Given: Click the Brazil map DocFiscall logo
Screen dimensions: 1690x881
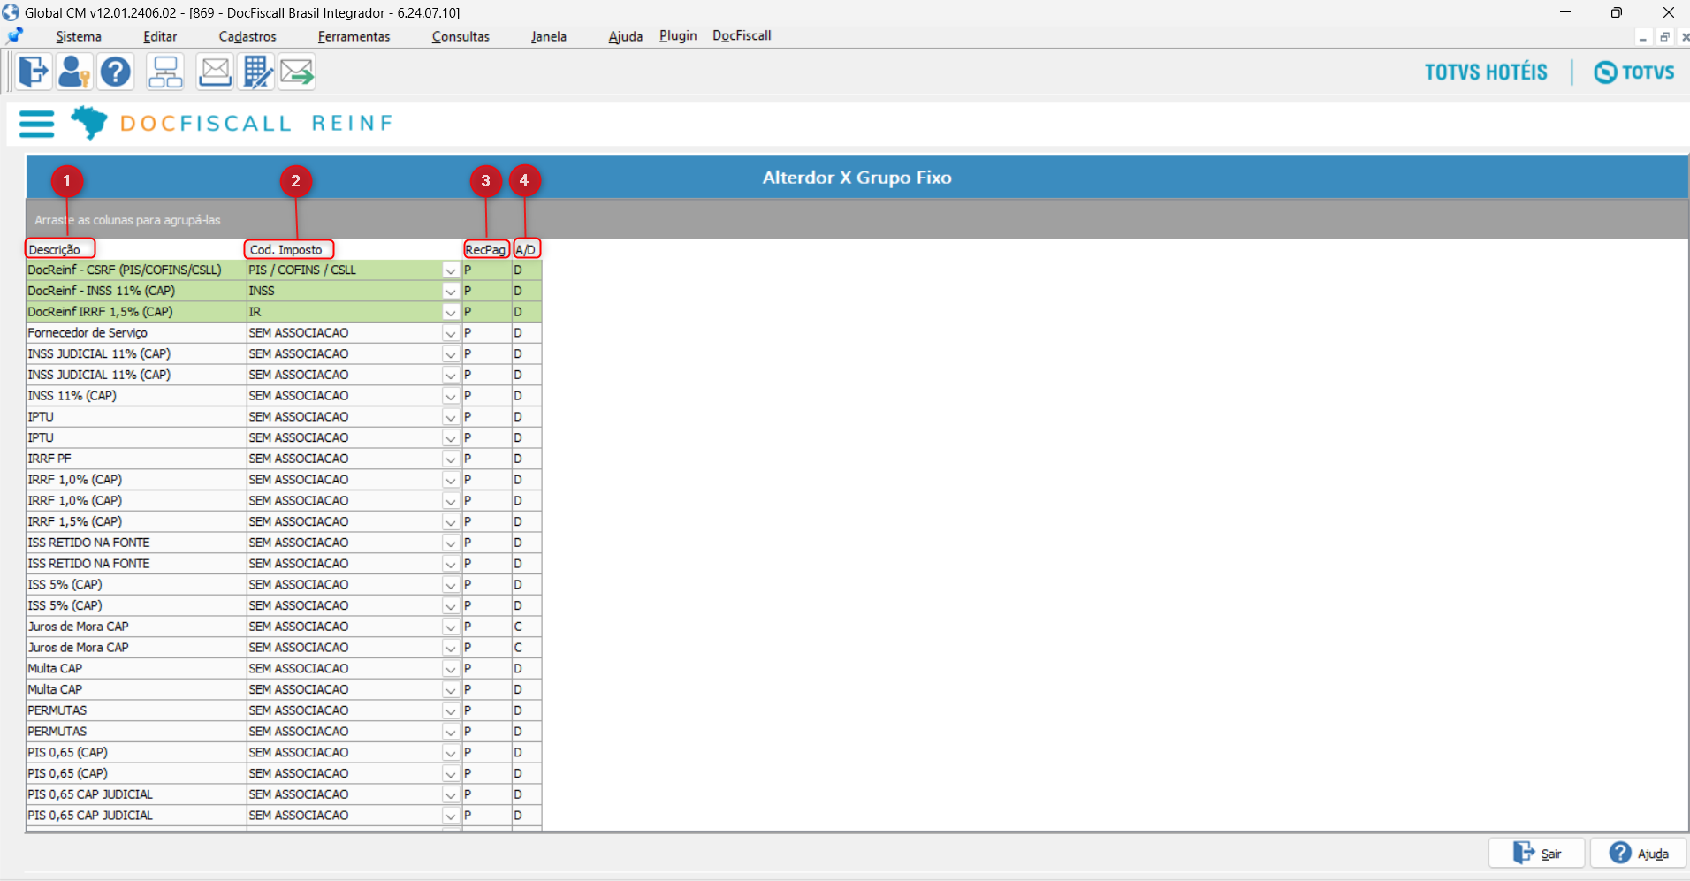Looking at the screenshot, I should tap(88, 123).
